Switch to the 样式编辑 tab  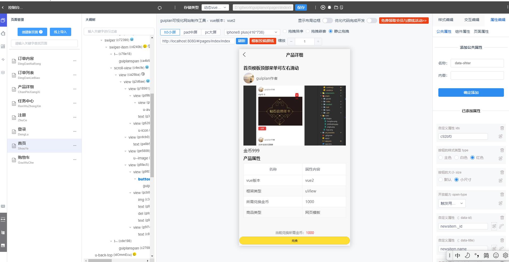pyautogui.click(x=446, y=20)
